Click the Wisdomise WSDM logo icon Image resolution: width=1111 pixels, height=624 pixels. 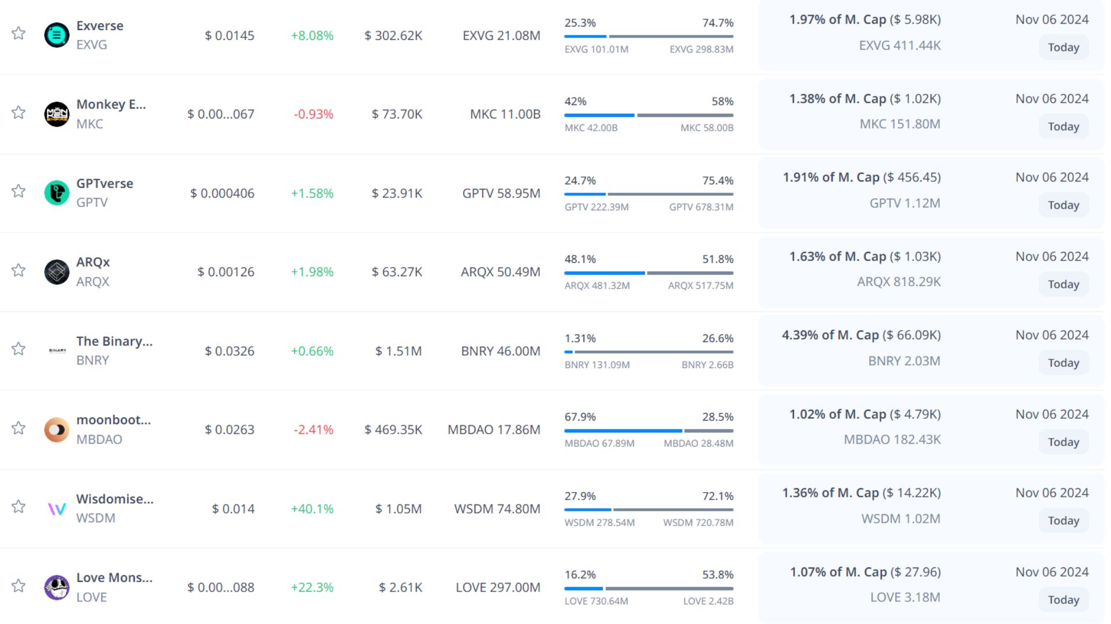click(x=57, y=508)
